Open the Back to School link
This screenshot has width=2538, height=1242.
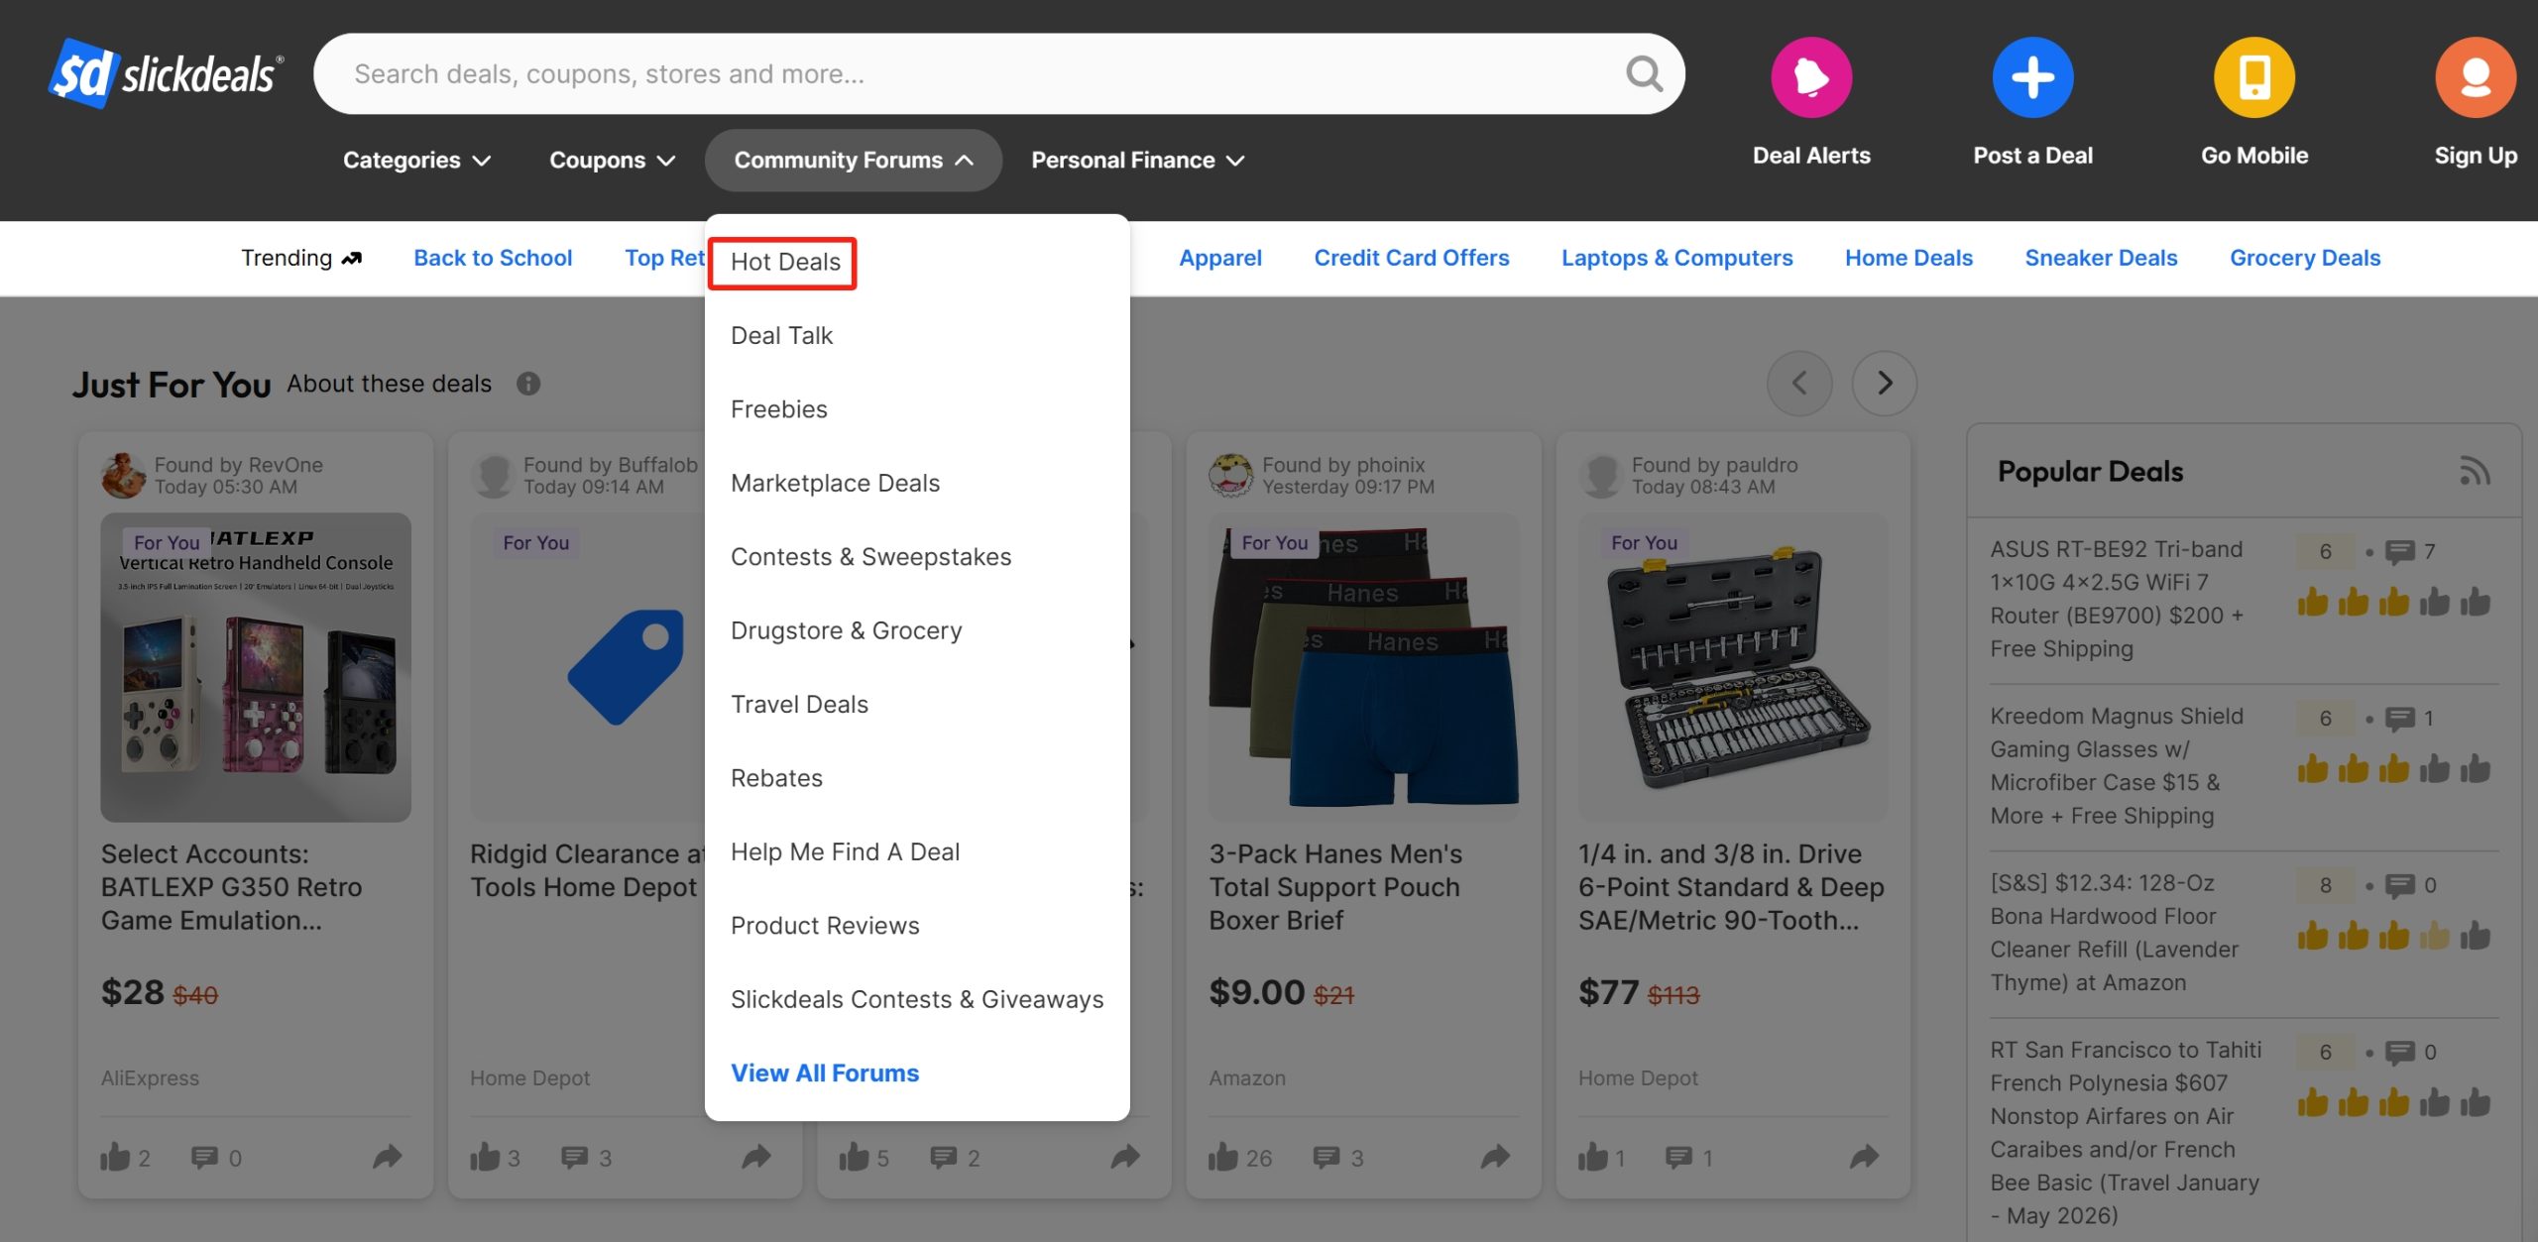pyautogui.click(x=493, y=258)
